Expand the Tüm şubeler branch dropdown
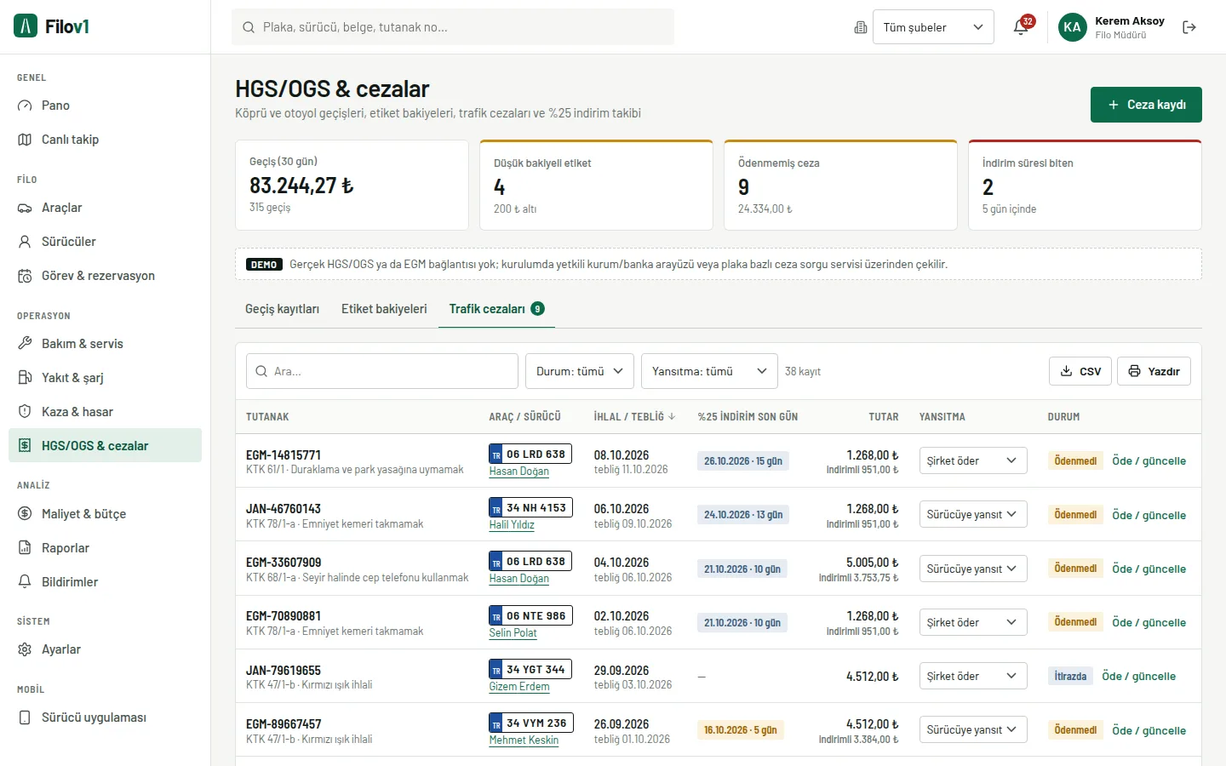The image size is (1226, 766). coord(933,27)
